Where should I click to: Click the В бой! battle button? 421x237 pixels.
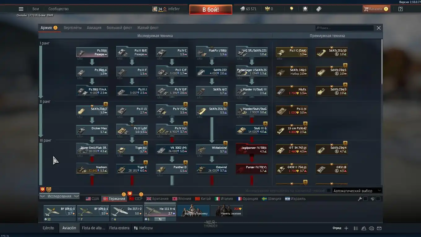pos(211,10)
